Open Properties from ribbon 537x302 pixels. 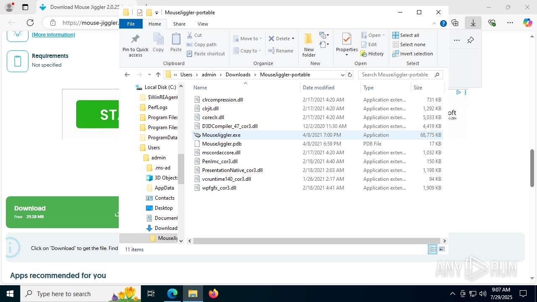[347, 44]
